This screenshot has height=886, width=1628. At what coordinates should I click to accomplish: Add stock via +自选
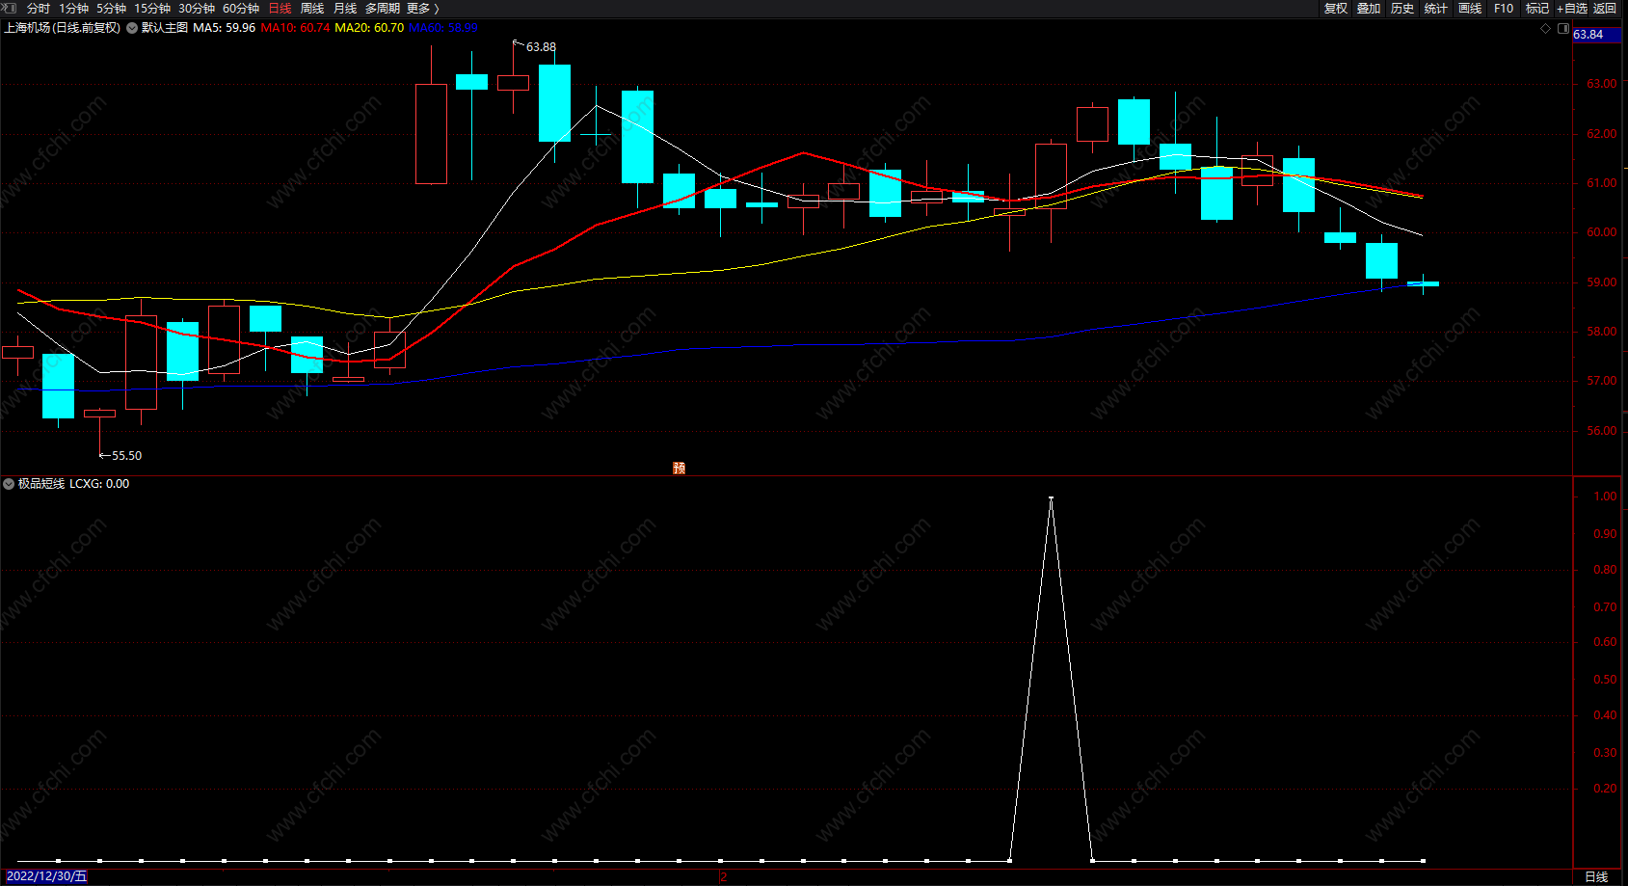coord(1571,9)
